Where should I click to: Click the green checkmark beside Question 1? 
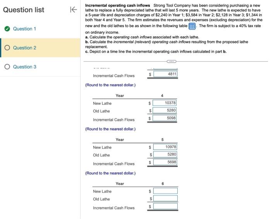(7, 29)
